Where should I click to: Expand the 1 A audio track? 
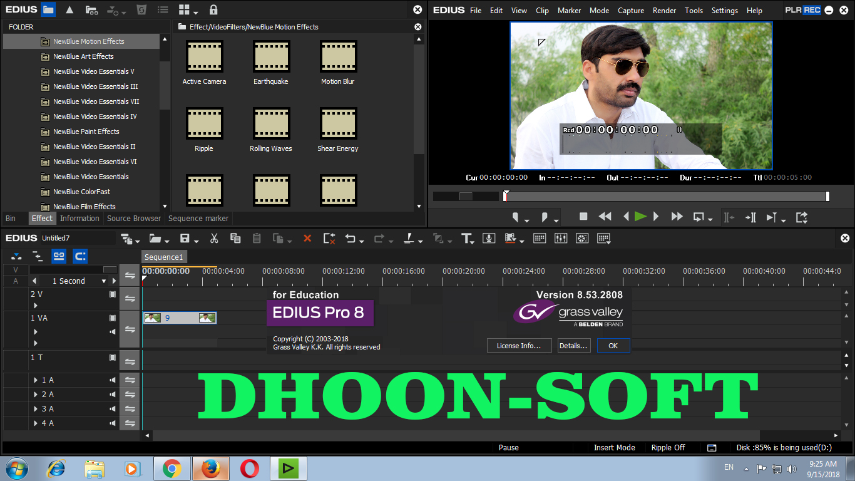[36, 380]
